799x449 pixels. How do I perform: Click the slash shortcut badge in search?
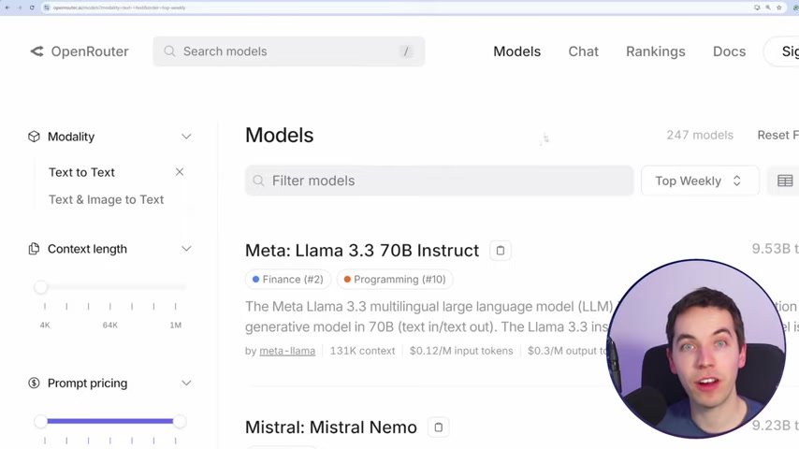point(406,51)
